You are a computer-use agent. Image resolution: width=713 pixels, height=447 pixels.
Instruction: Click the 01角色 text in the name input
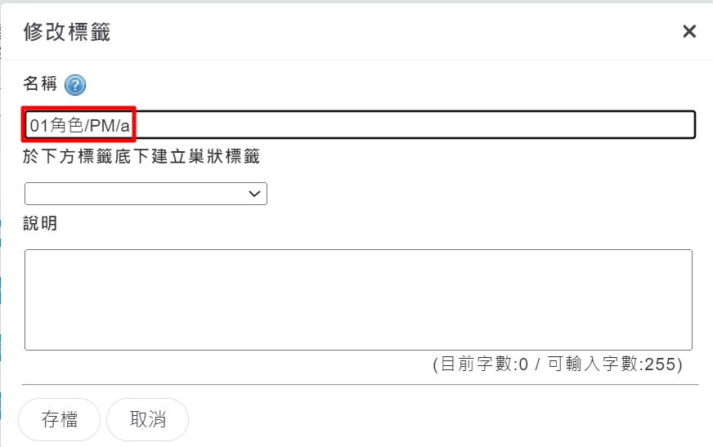click(57, 125)
